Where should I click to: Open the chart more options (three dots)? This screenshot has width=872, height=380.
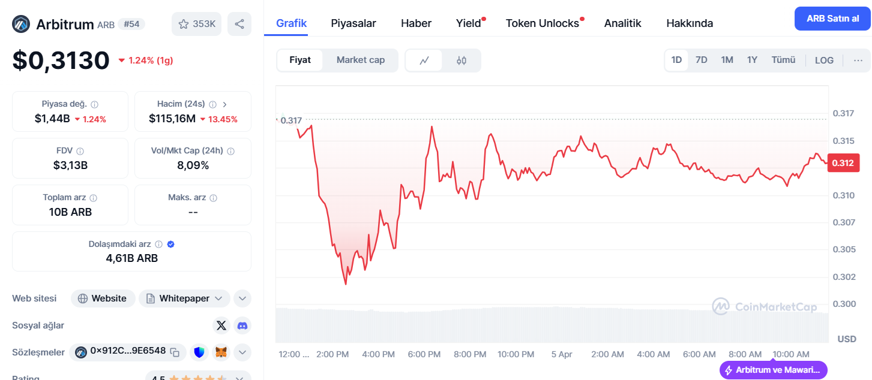pyautogui.click(x=858, y=60)
